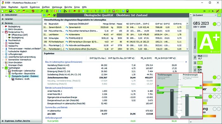Select Effizienzhaus [297] tree item
The image size is (222, 124).
(20, 35)
